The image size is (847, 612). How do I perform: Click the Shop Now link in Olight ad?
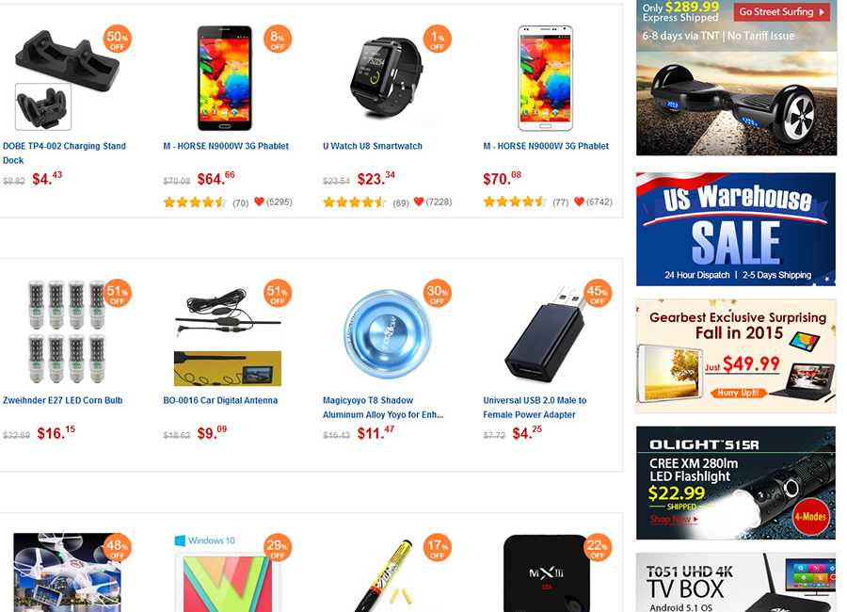[x=674, y=519]
